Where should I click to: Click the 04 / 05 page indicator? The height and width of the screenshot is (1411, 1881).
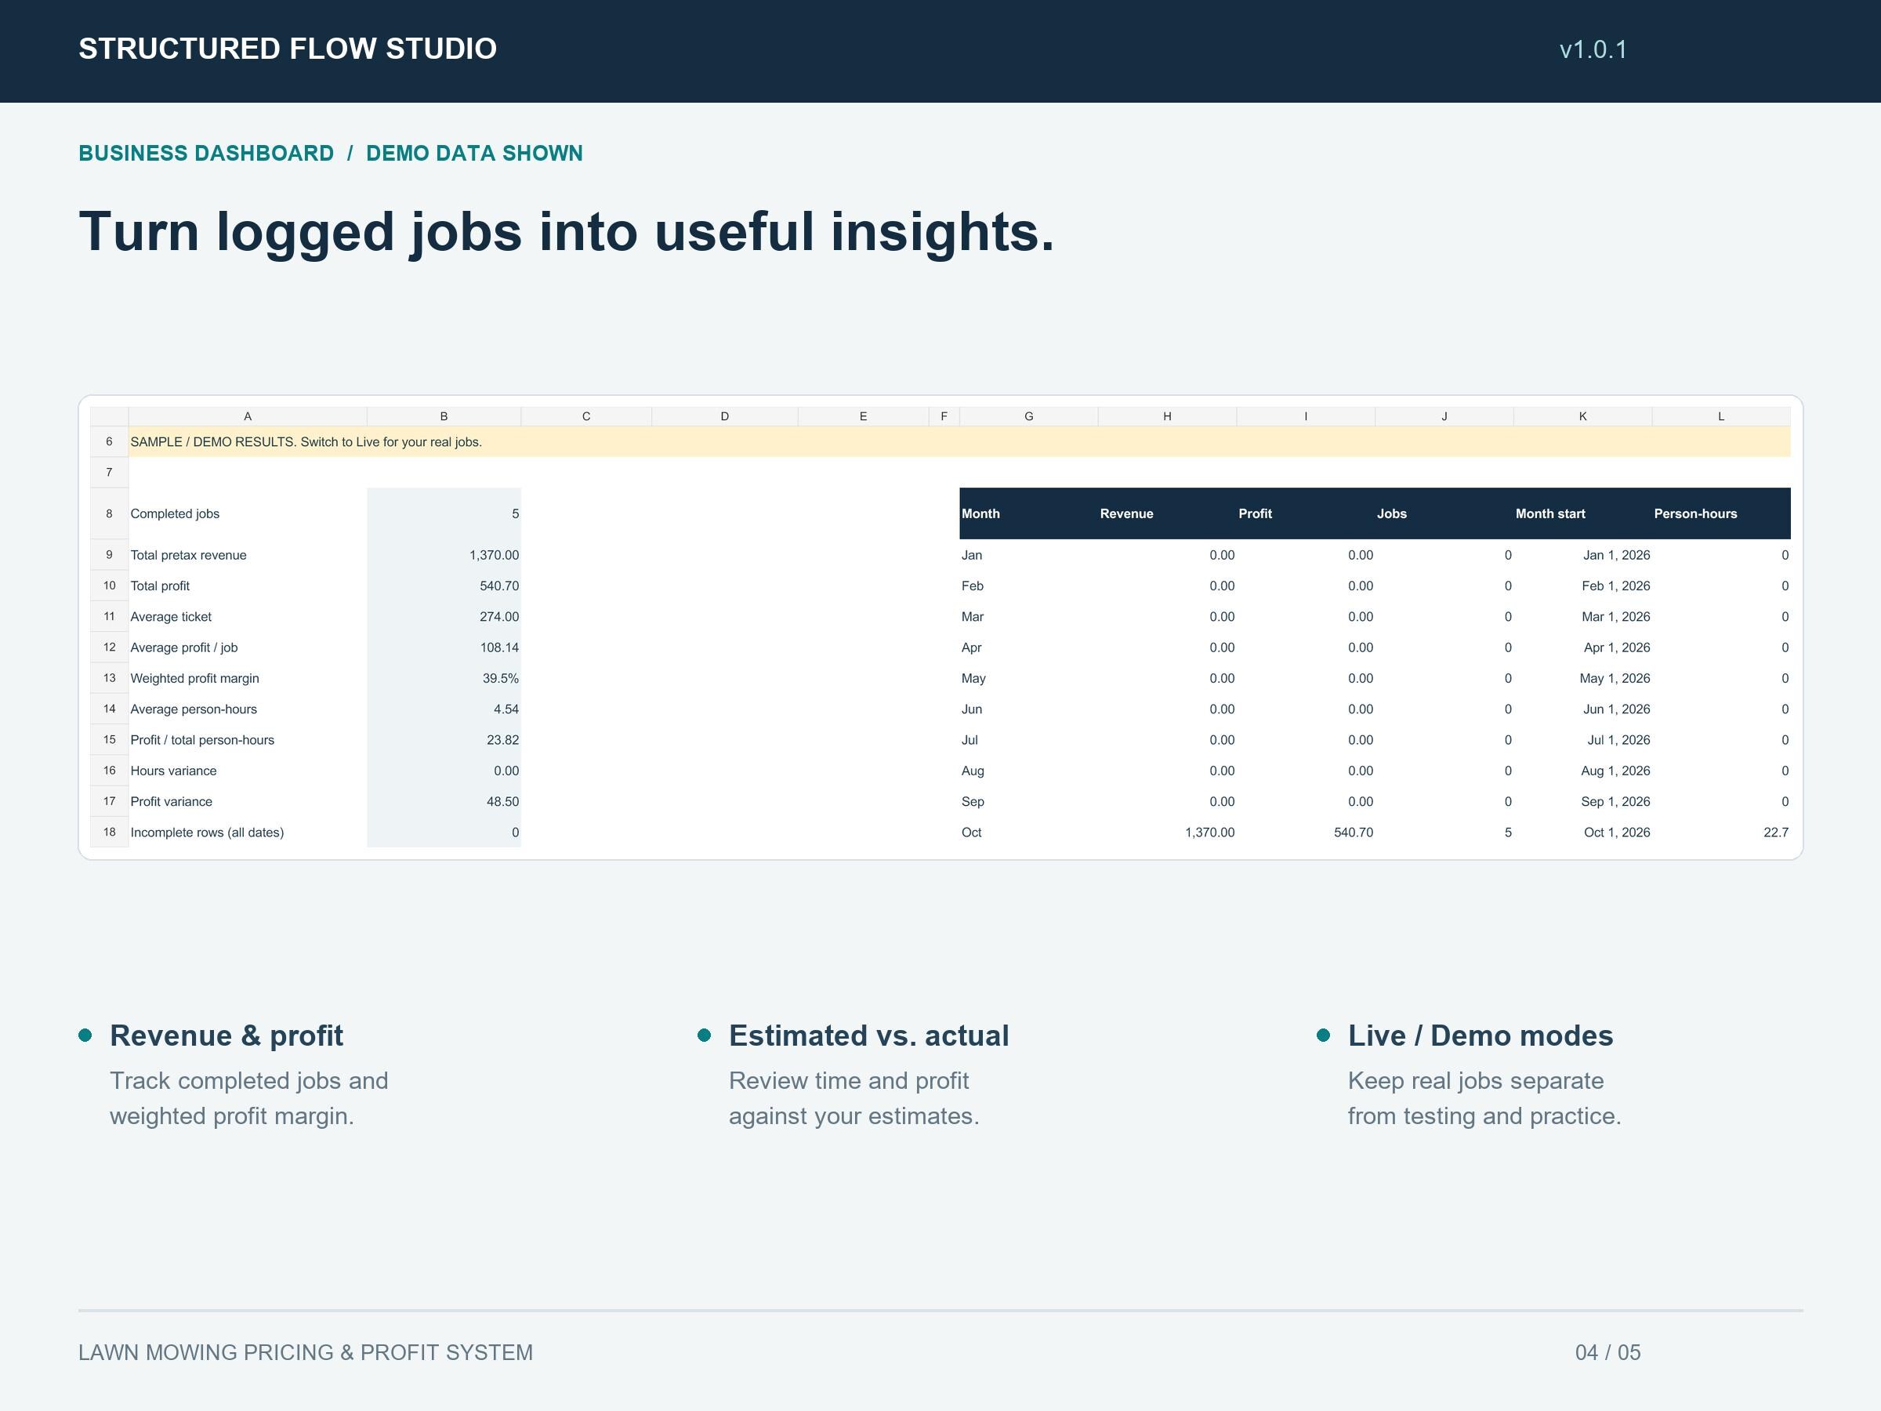pyautogui.click(x=1608, y=1352)
